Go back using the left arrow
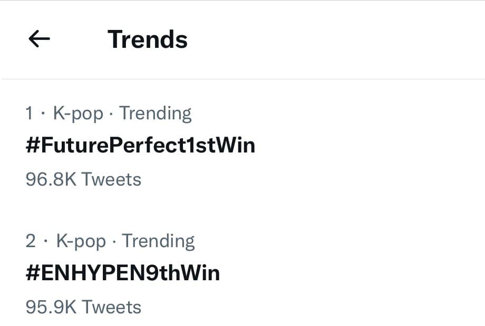The image size is (485, 326). tap(39, 39)
